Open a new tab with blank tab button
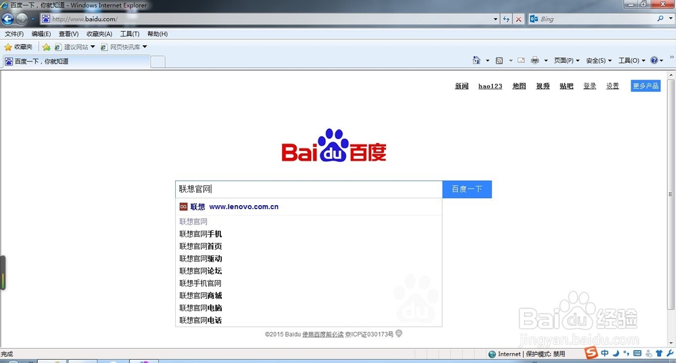The image size is (676, 363). point(158,62)
